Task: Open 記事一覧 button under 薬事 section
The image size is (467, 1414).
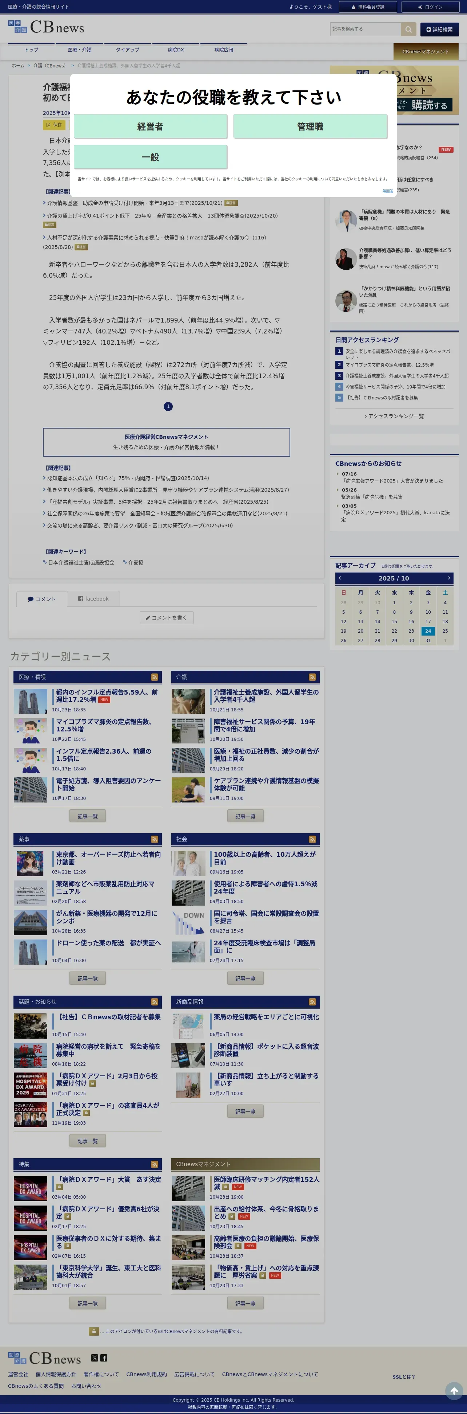Action: pos(88,978)
